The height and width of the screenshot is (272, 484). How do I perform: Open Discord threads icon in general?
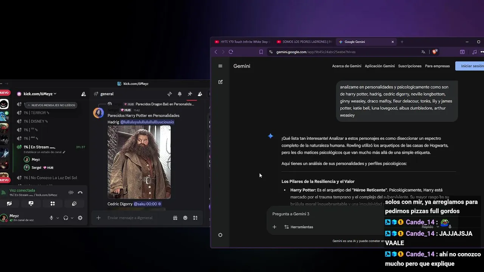point(170,94)
